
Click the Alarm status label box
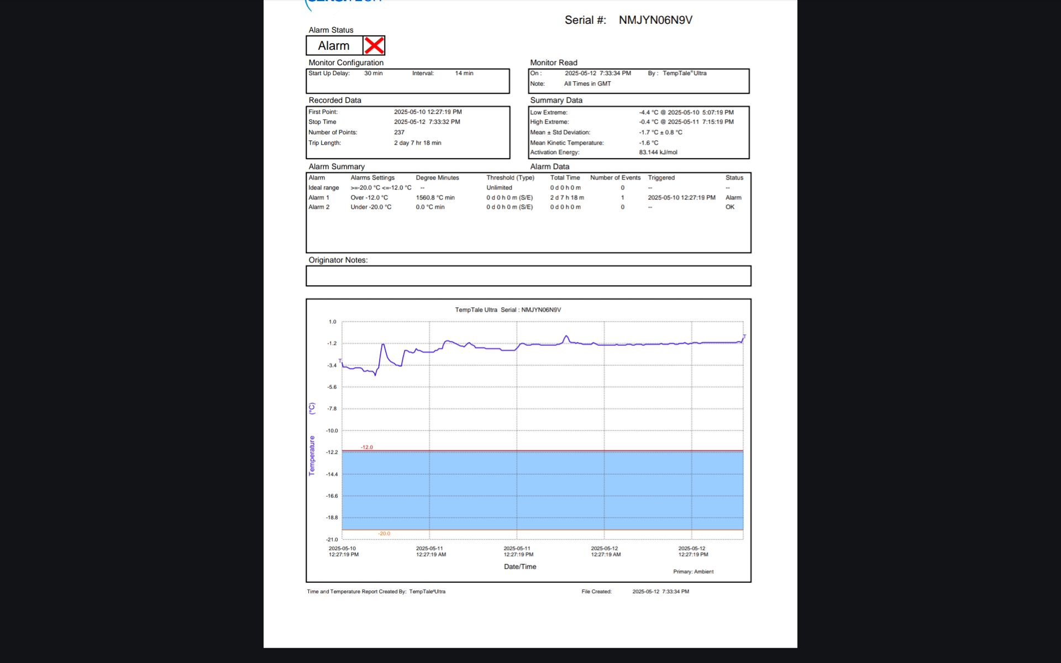[334, 46]
